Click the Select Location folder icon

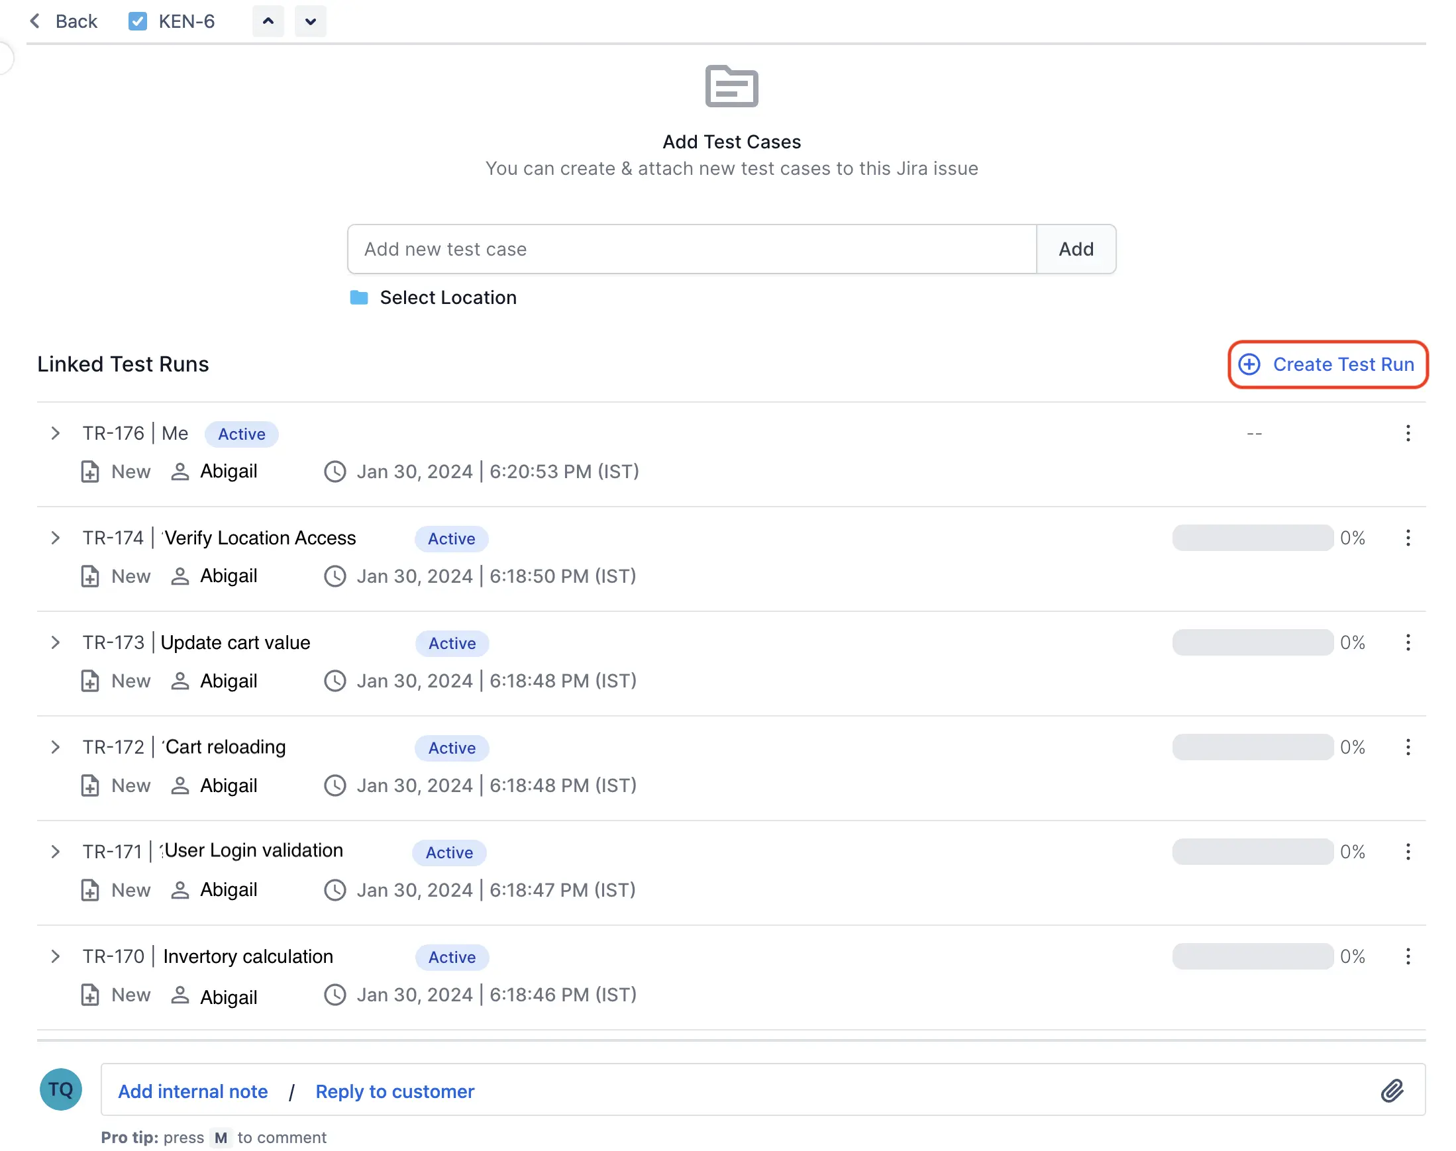(358, 297)
